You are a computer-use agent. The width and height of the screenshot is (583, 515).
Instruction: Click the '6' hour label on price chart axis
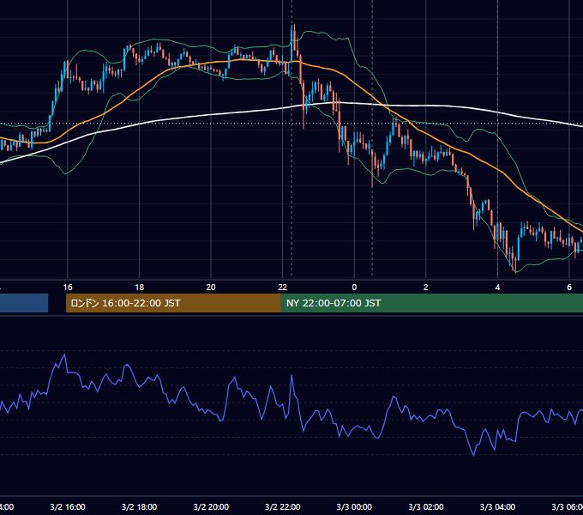(x=569, y=287)
